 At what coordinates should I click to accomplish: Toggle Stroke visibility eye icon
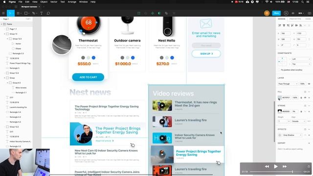tap(305, 111)
